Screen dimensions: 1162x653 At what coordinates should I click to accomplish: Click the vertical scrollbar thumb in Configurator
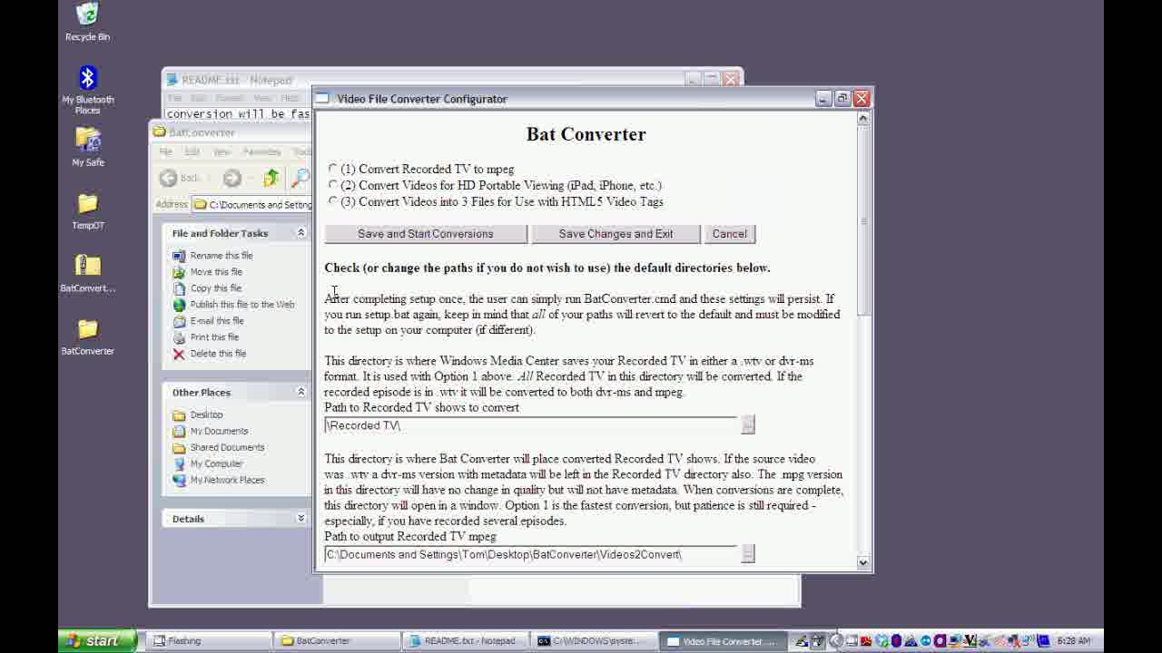pyautogui.click(x=863, y=220)
